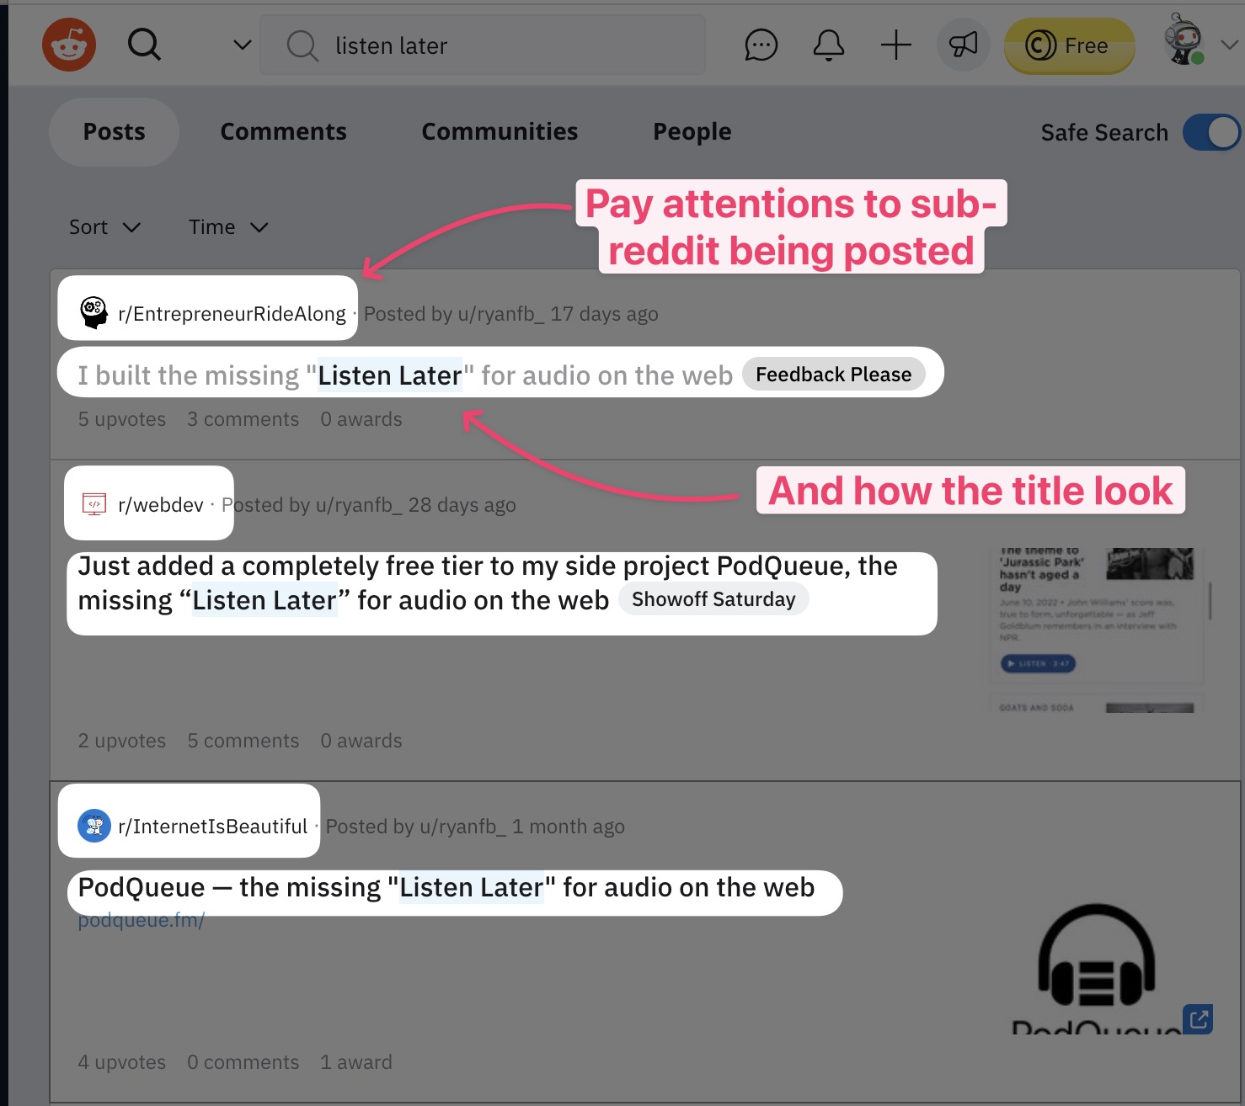
Task: Click the Free coins button
Action: point(1068,45)
